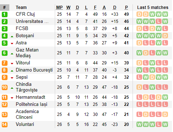173x132 pixels.
Task: Open Gaz Metan Mediaș team page
Action: (27, 53)
